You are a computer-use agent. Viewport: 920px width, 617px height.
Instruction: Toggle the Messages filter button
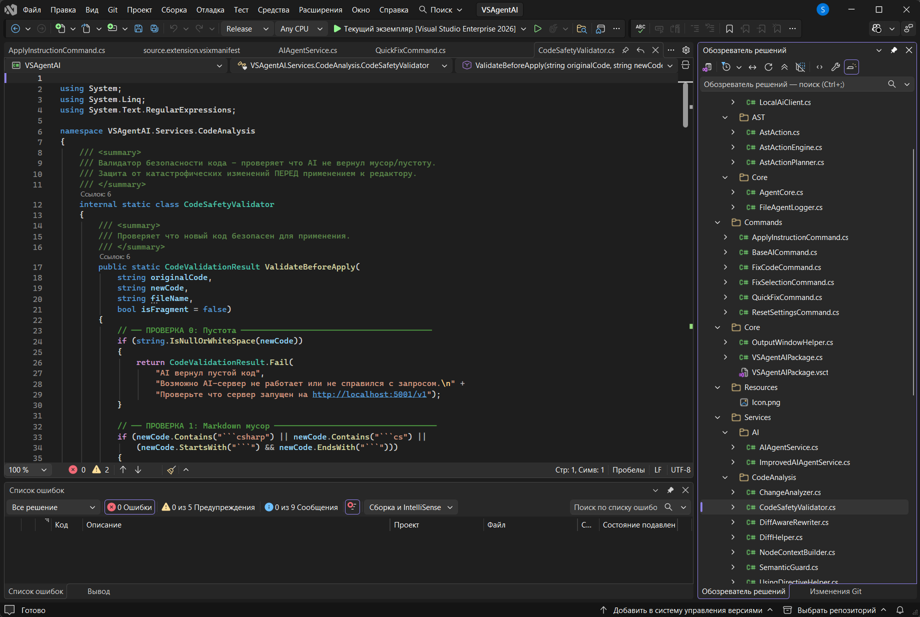pyautogui.click(x=301, y=507)
